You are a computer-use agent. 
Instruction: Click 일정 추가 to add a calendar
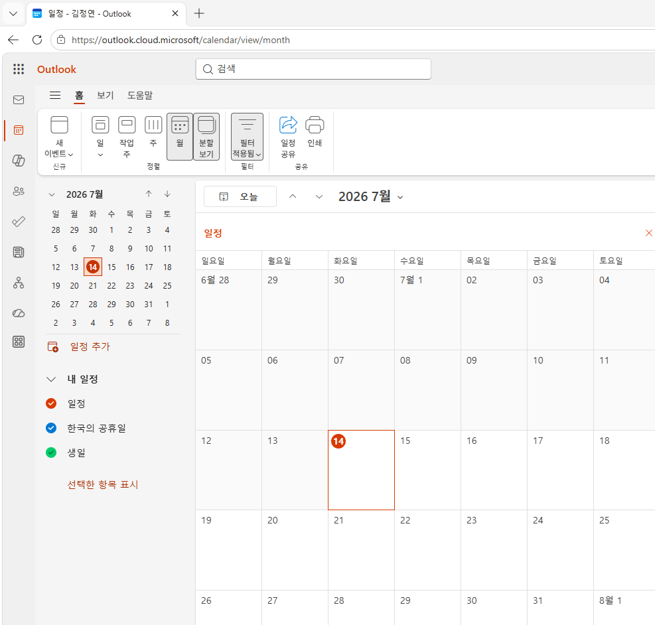point(78,346)
